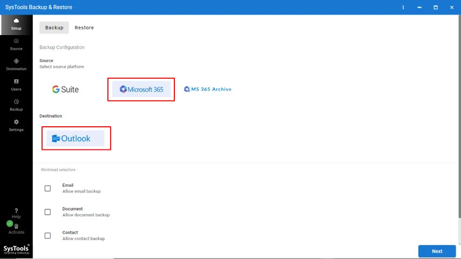
Task: Open Destination step in sidebar
Action: [16, 65]
